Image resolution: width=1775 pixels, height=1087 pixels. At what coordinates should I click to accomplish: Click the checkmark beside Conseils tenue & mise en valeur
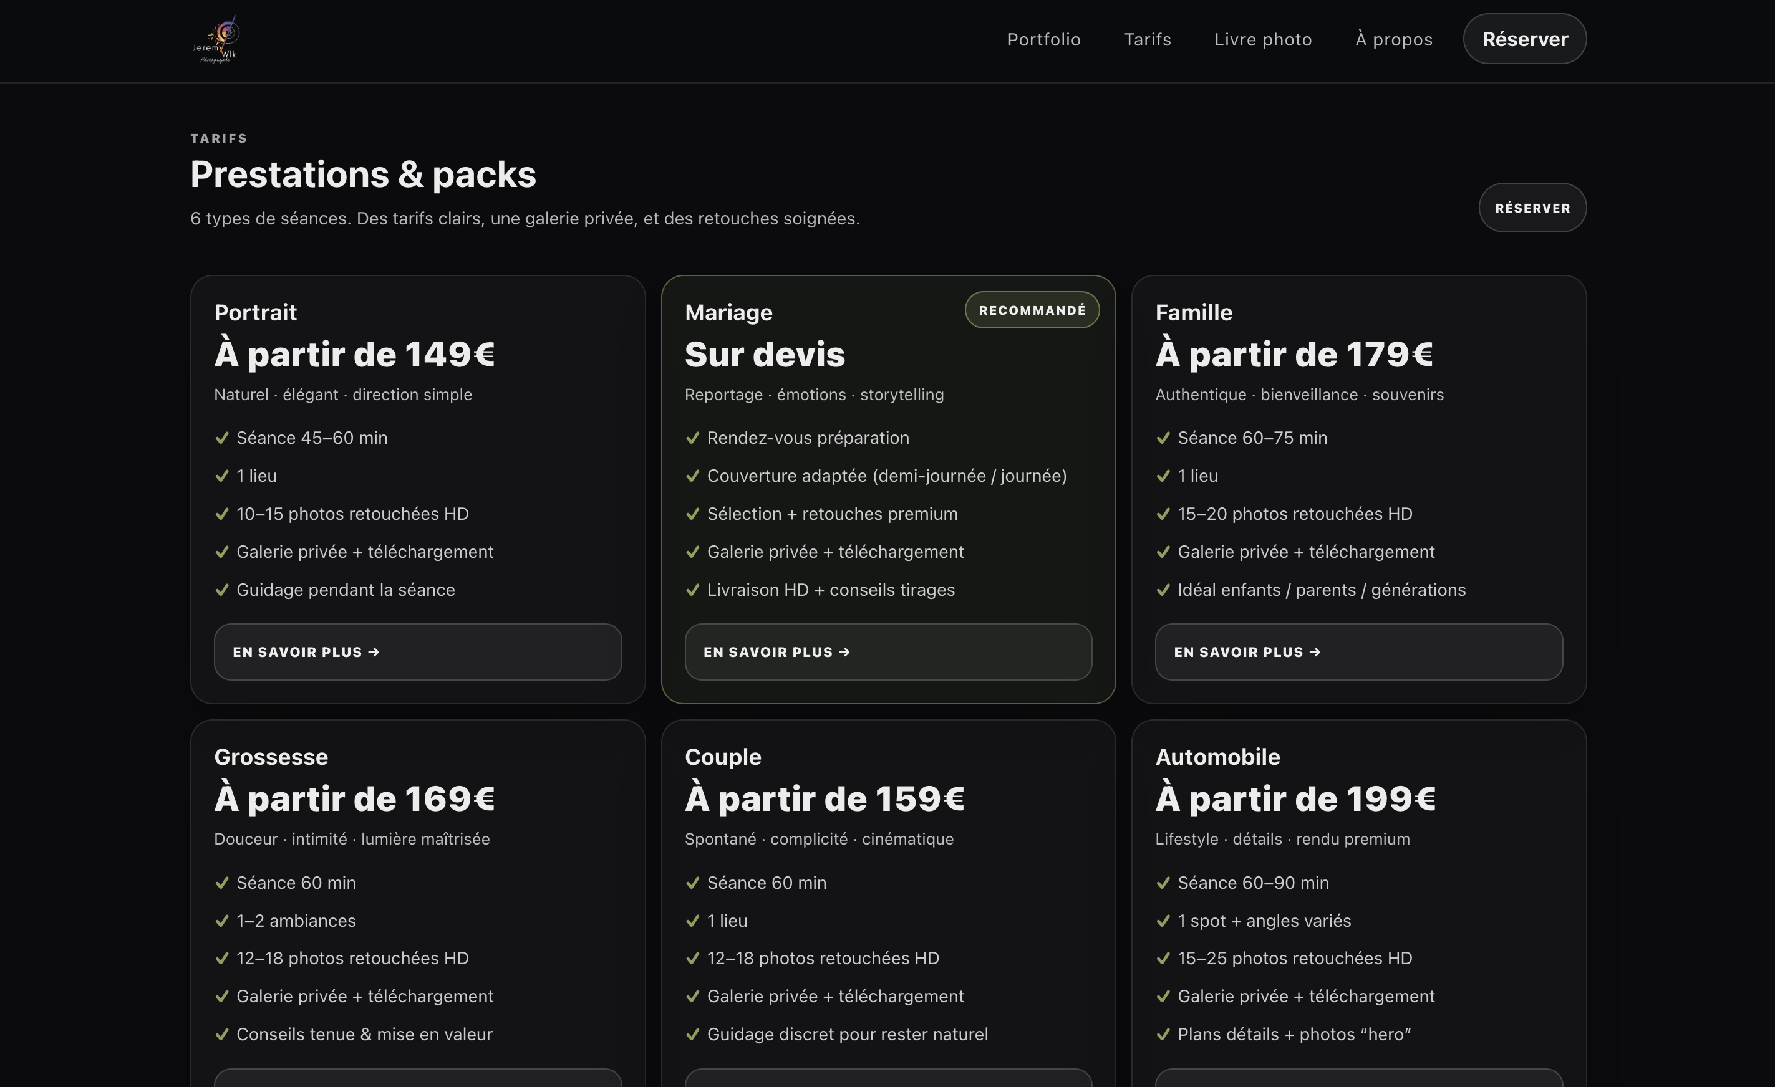[222, 1035]
